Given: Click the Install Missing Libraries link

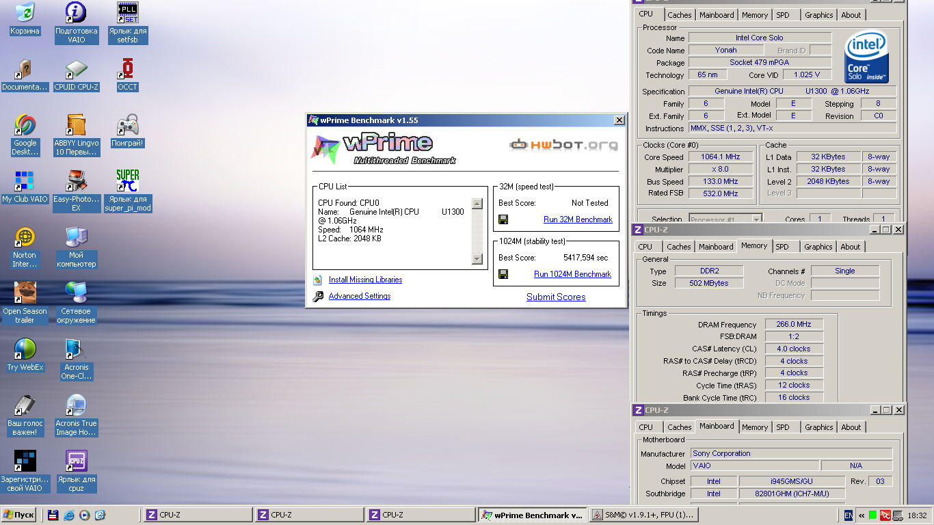Looking at the screenshot, I should coord(365,280).
